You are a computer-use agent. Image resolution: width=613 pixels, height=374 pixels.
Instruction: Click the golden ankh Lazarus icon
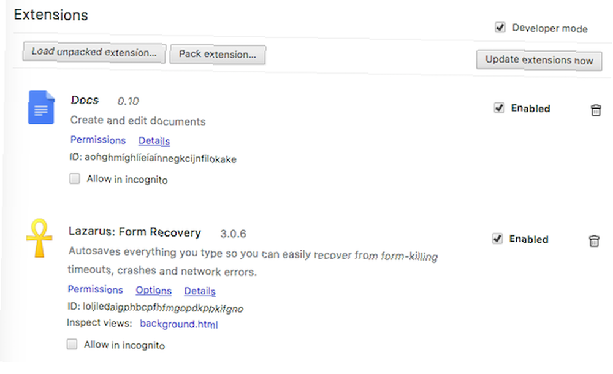[39, 238]
